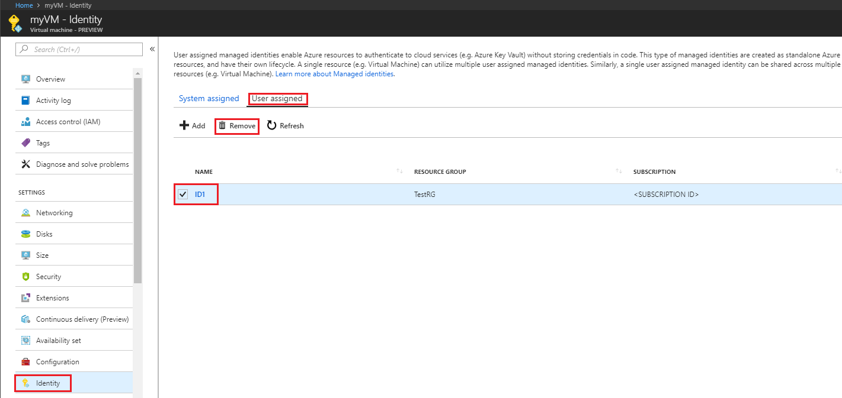
Task: Open Availability set settings
Action: pos(74,341)
